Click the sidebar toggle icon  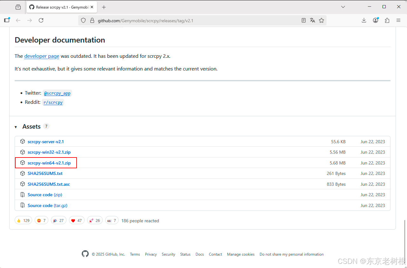coord(7,20)
